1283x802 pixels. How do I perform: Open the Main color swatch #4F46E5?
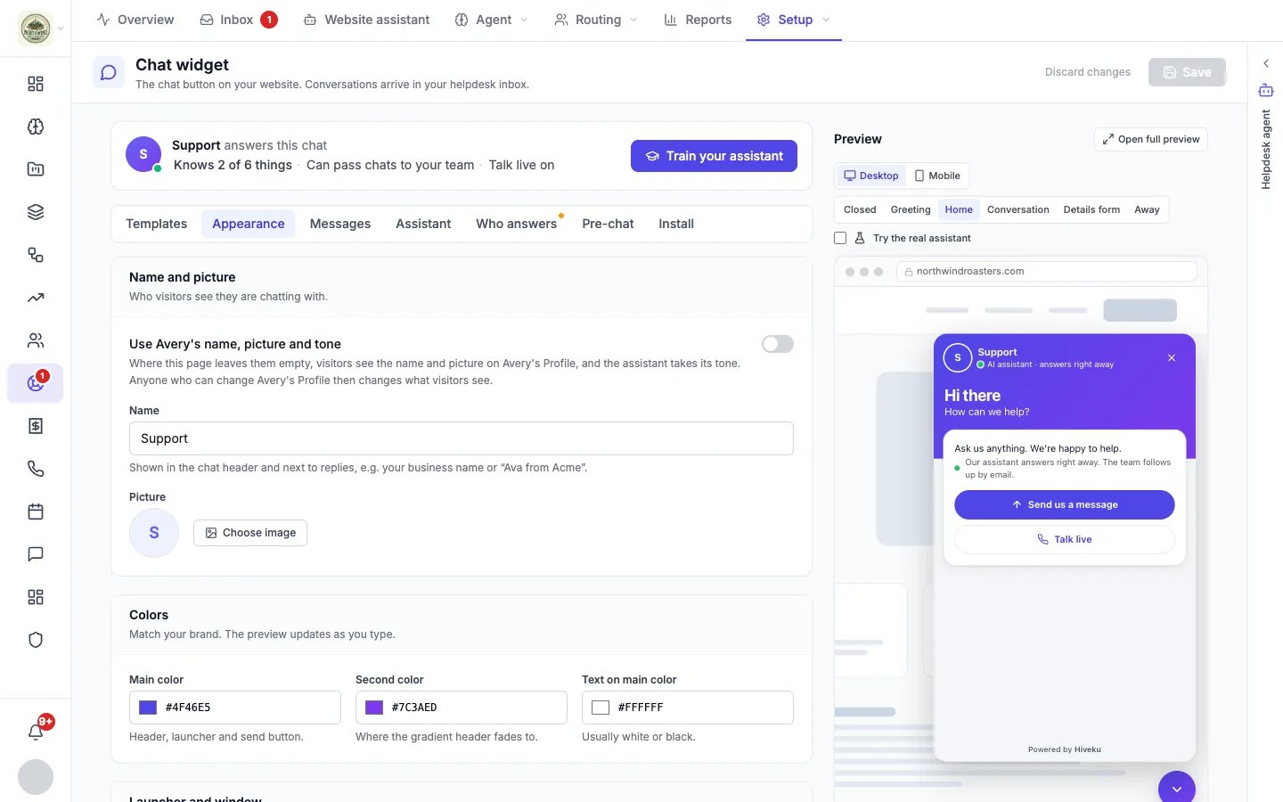click(x=148, y=708)
